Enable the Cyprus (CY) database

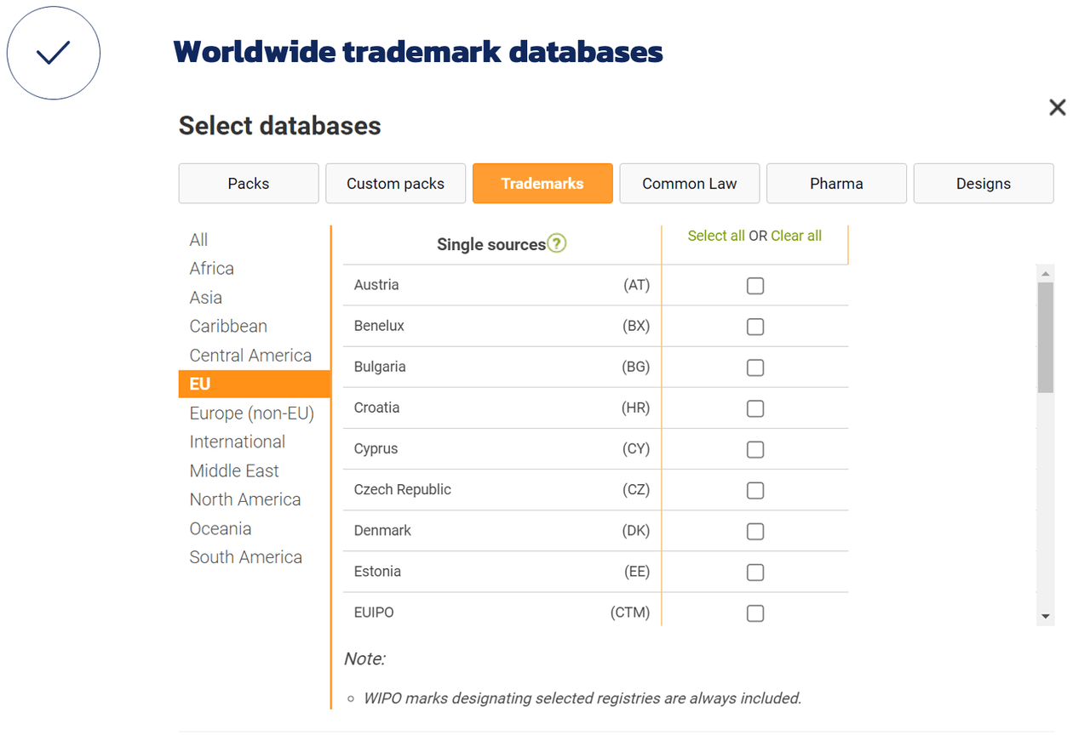tap(754, 449)
